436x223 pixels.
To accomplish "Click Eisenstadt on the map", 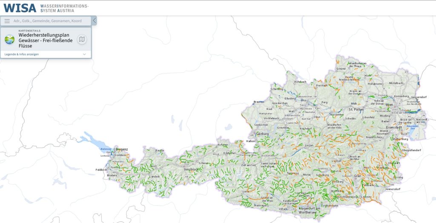I will pyautogui.click(x=394, y=127).
